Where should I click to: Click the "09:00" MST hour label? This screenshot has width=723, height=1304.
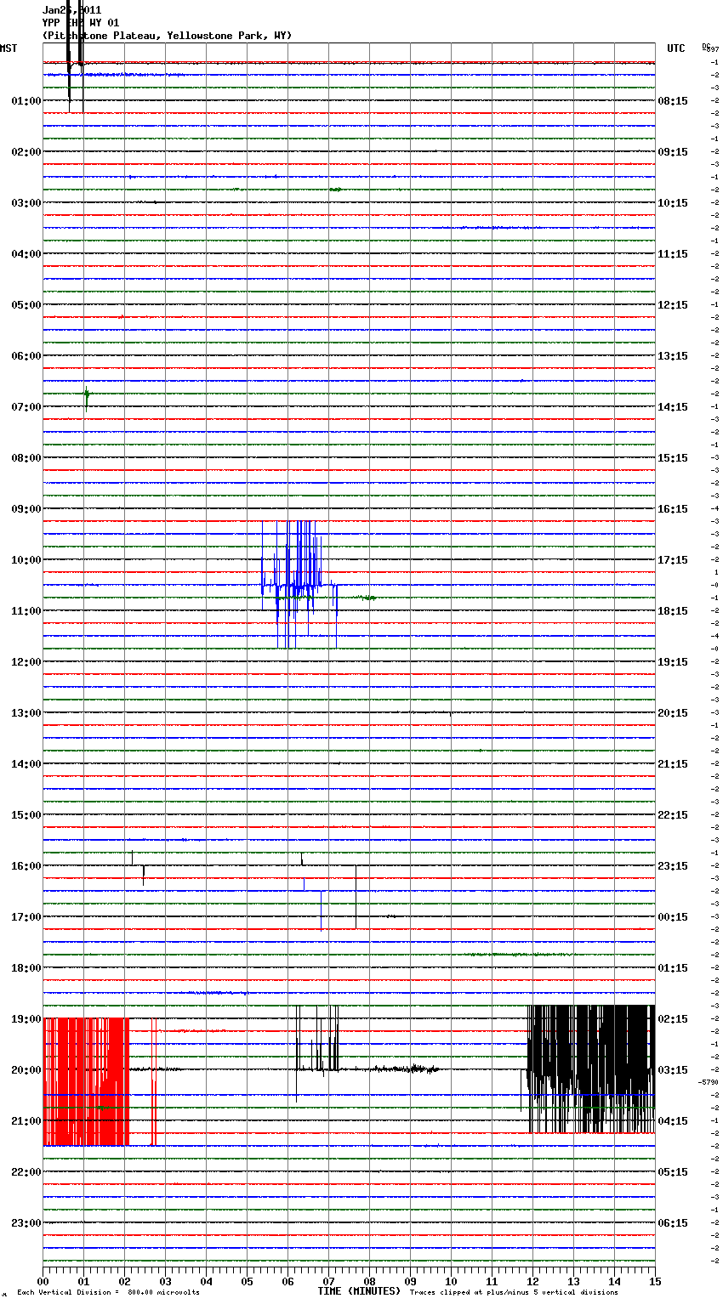click(26, 509)
